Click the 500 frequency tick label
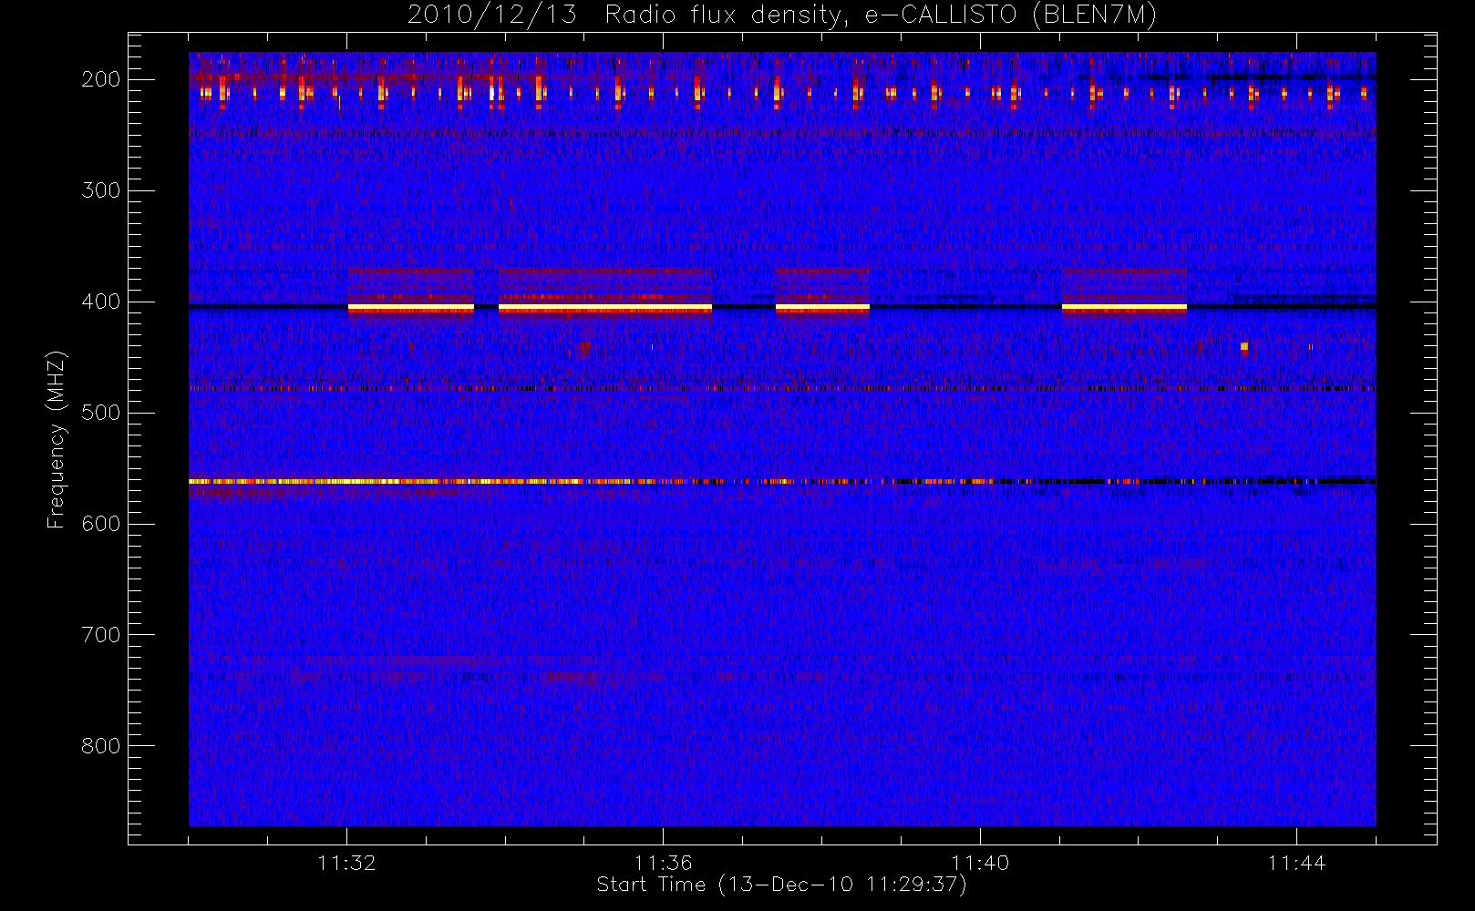Image resolution: width=1475 pixels, height=911 pixels. click(x=101, y=413)
